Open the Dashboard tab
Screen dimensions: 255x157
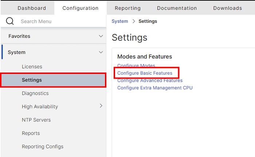pos(32,8)
